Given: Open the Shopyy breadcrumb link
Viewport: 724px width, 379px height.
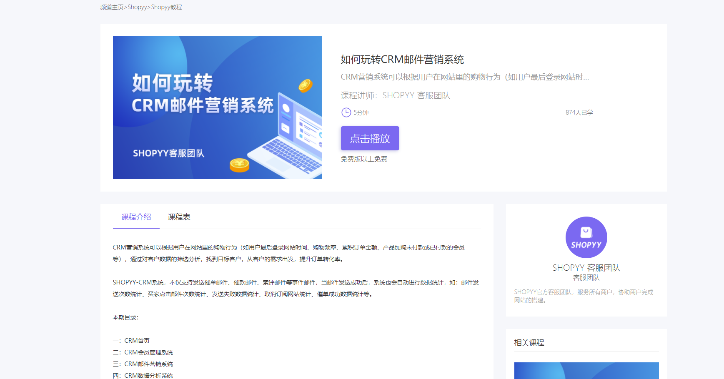Looking at the screenshot, I should coord(137,7).
